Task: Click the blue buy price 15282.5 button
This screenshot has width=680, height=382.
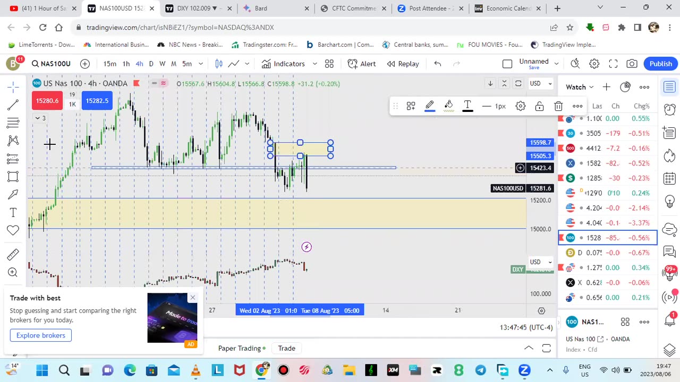Action: [97, 101]
